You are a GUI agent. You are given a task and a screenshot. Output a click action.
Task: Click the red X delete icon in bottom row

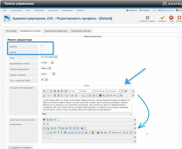point(86,133)
